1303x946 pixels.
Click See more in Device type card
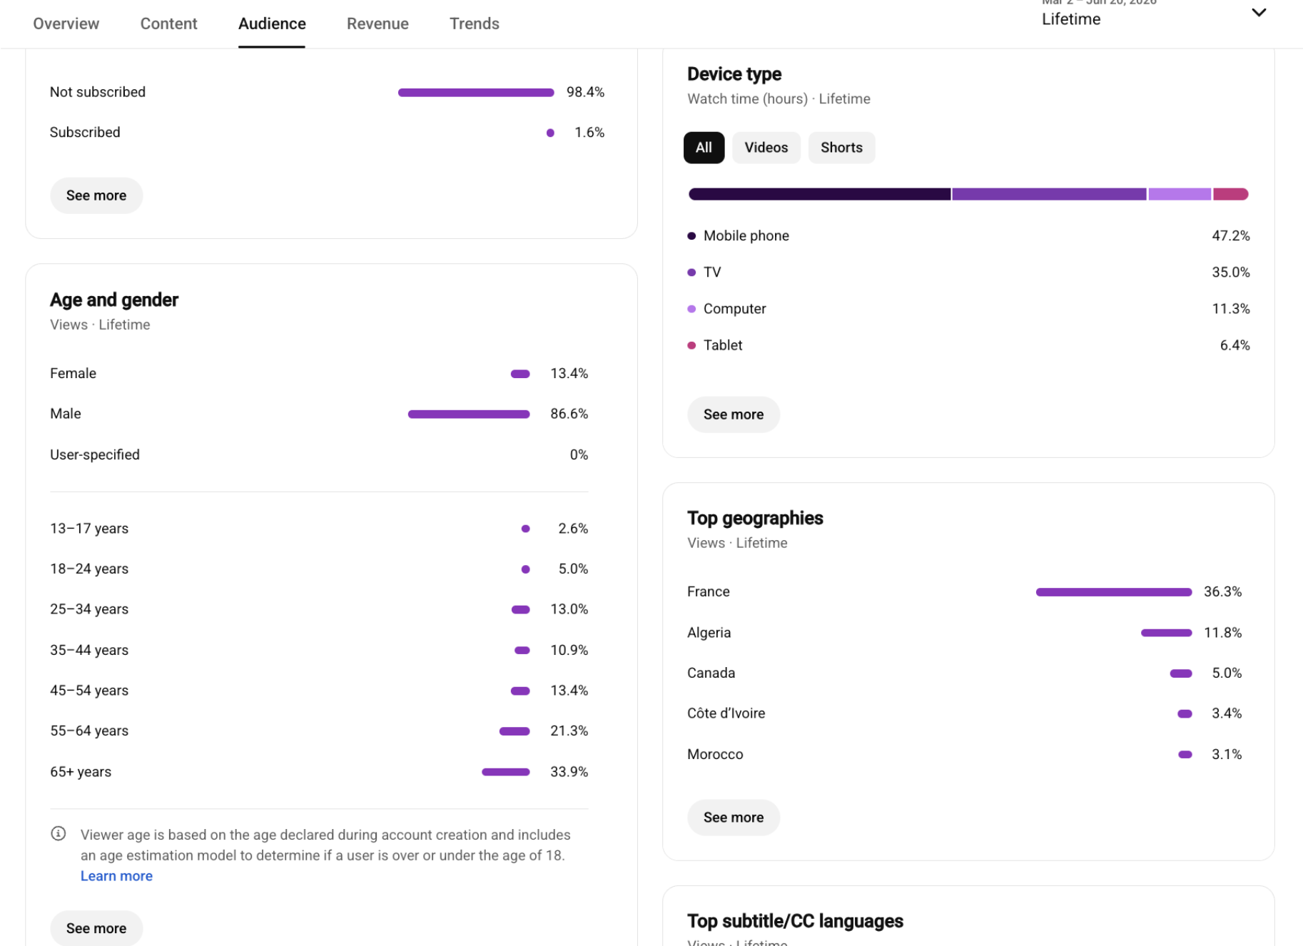pyautogui.click(x=734, y=414)
